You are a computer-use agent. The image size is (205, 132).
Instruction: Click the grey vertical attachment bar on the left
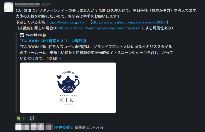tap(16, 73)
